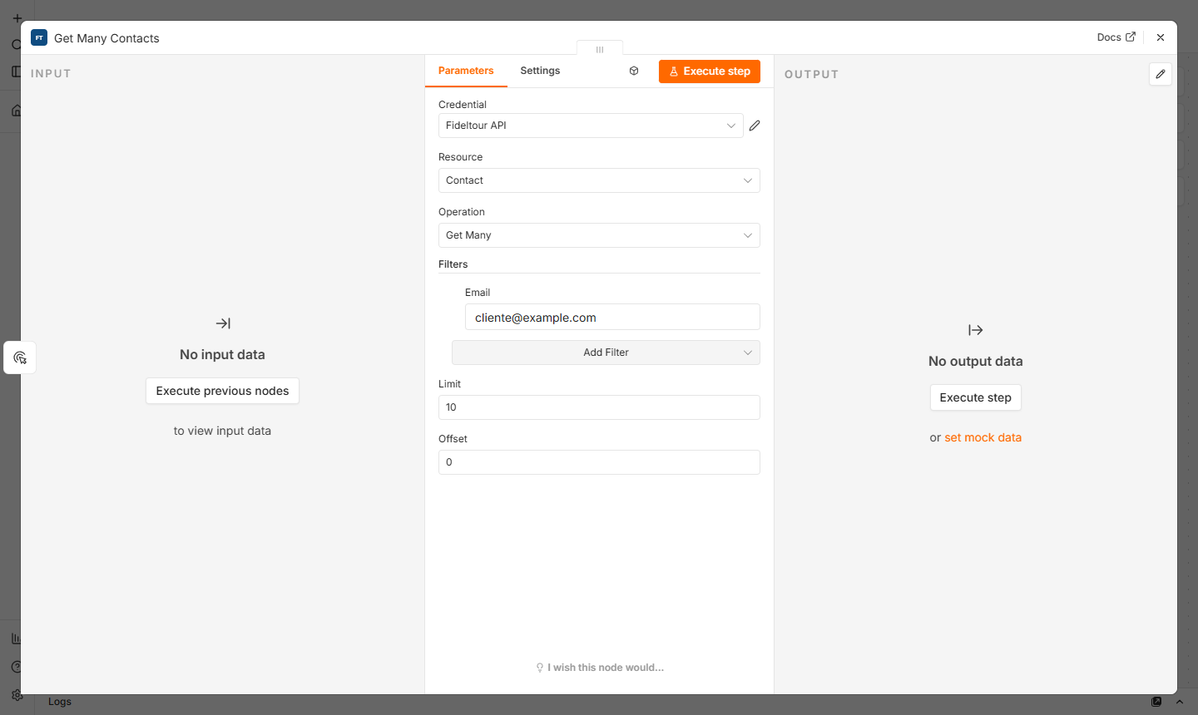1198x715 pixels.
Task: Click the Offset input field
Action: (x=599, y=462)
